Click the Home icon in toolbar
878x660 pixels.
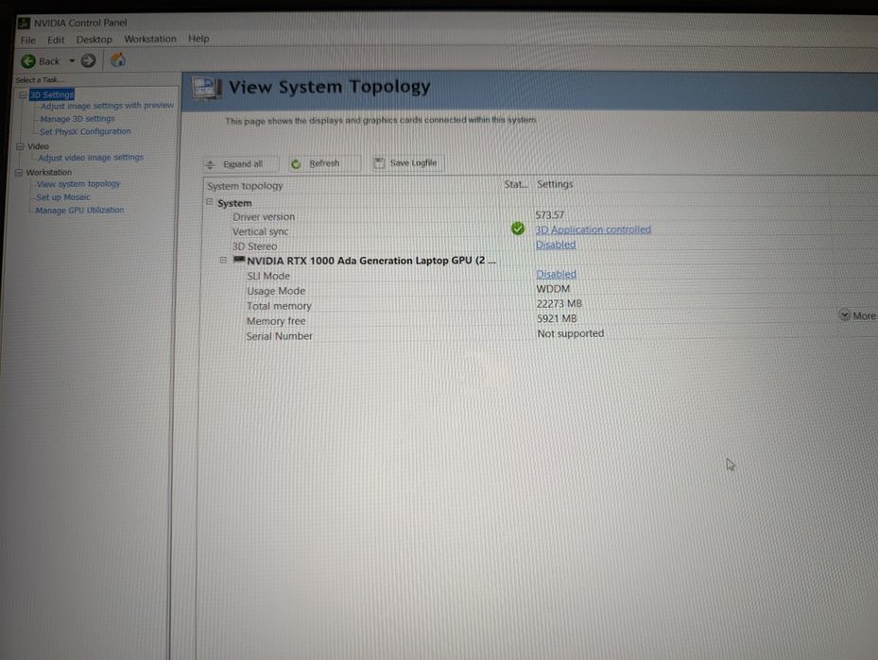117,59
